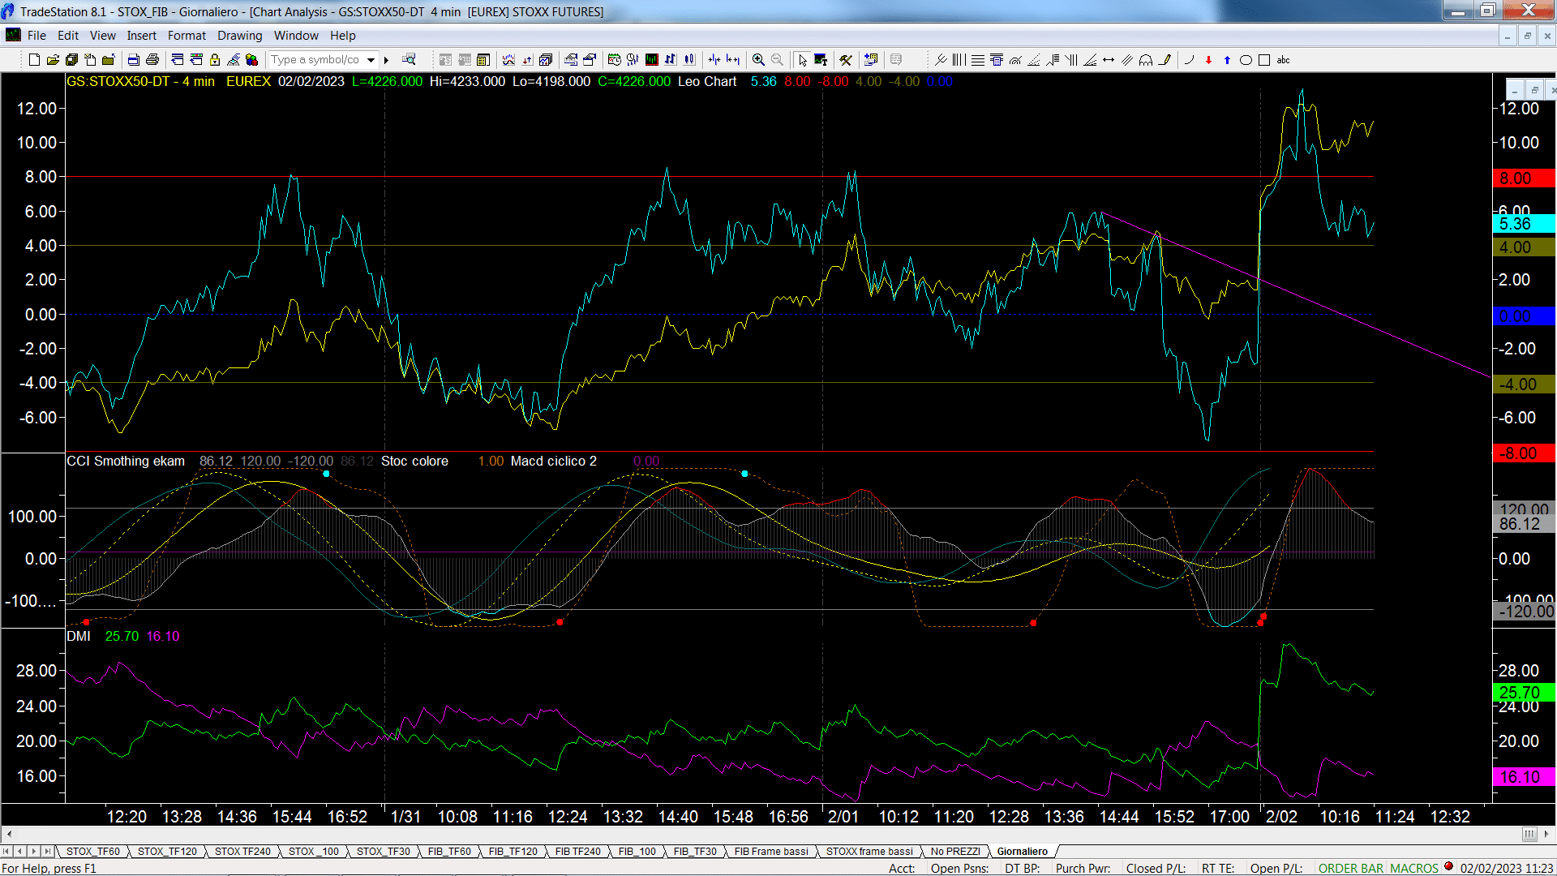This screenshot has width=1557, height=876.
Task: Open the Insert menu
Action: (141, 35)
